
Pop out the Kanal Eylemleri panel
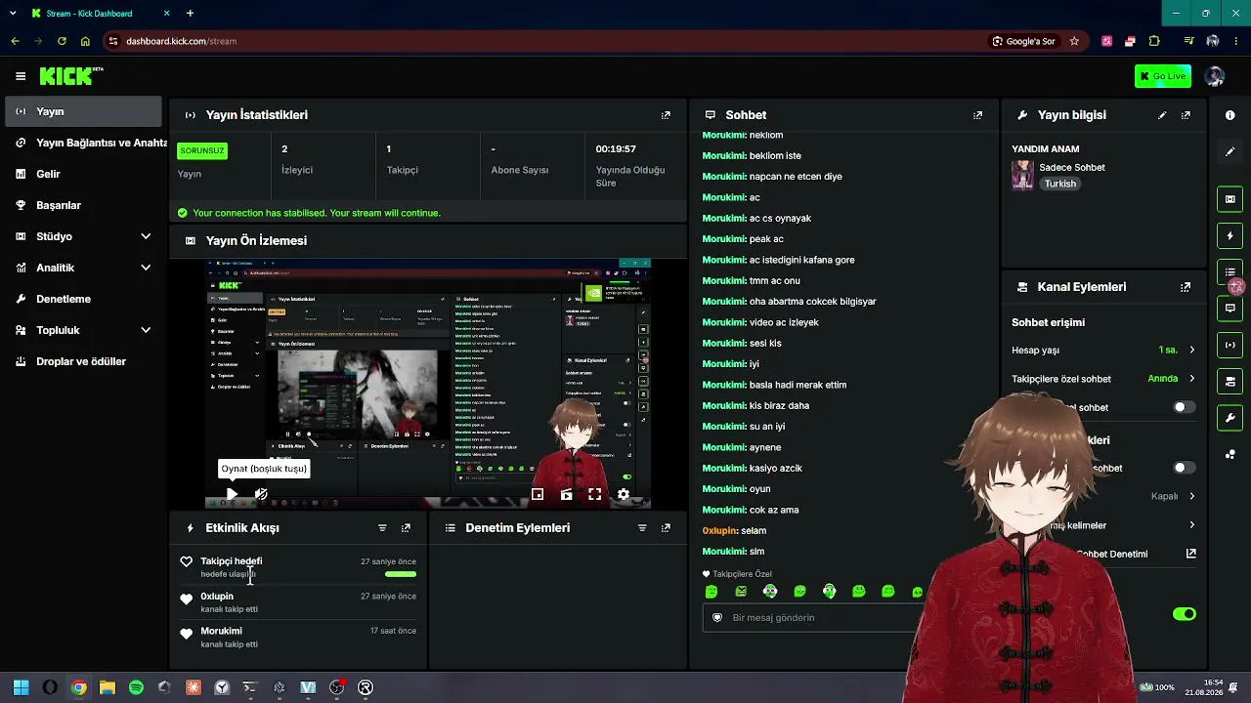coord(1186,287)
